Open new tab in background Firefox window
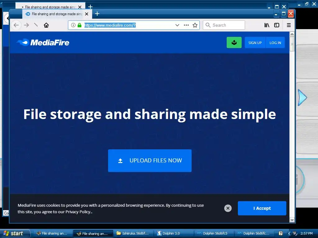 (x=90, y=7)
